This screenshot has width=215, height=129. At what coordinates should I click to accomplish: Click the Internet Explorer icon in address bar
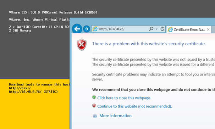[x=95, y=29]
